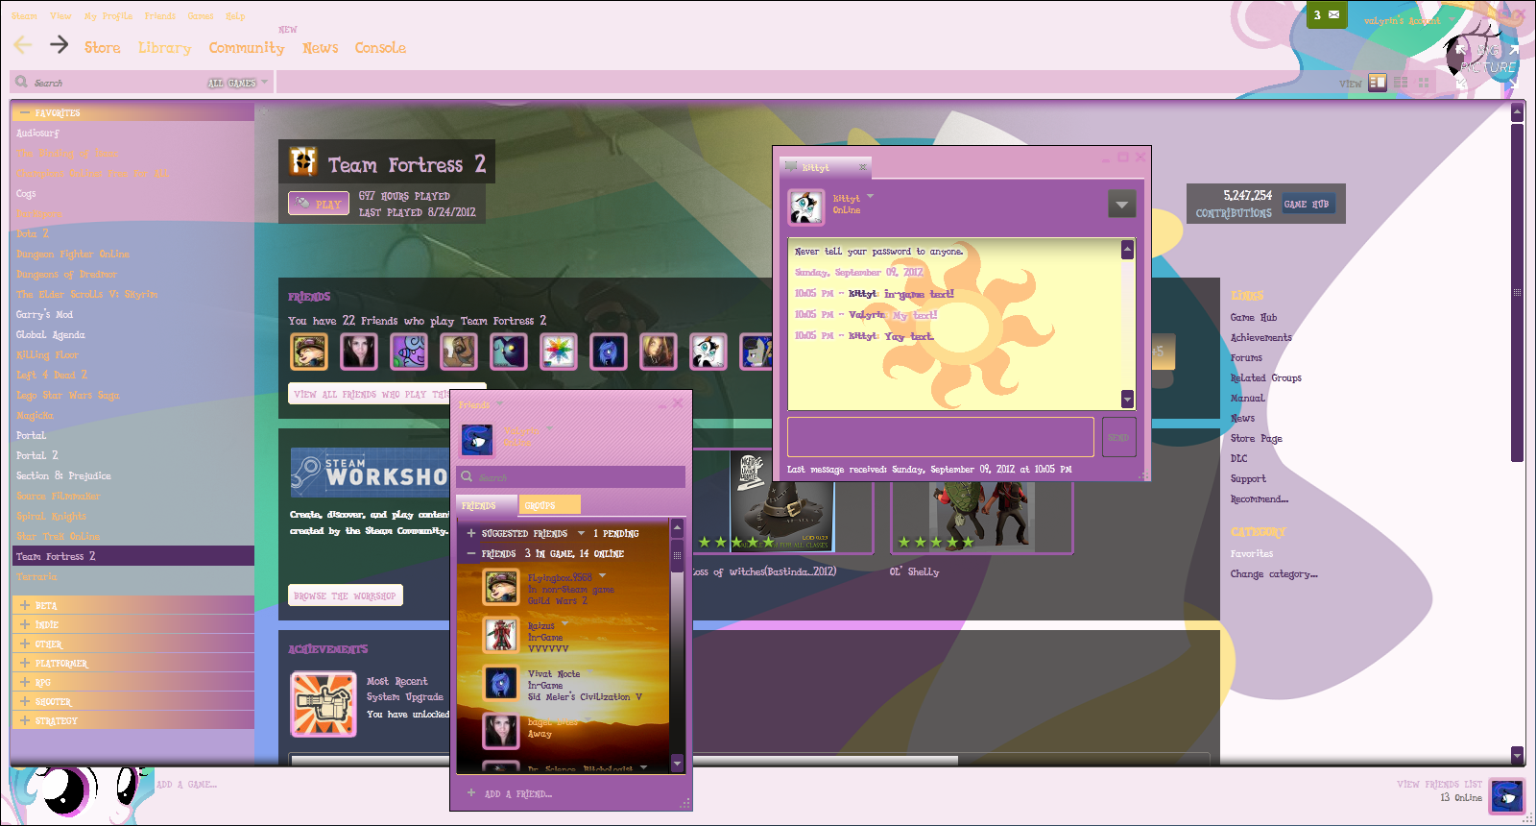Click Add a Game at bottom left

[x=186, y=784]
